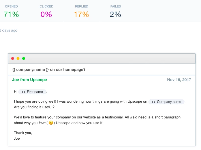Viewport: 201px width, 150px height.
Task: Click the "Are you finding it useful?" sentence
Action: pos(34,107)
